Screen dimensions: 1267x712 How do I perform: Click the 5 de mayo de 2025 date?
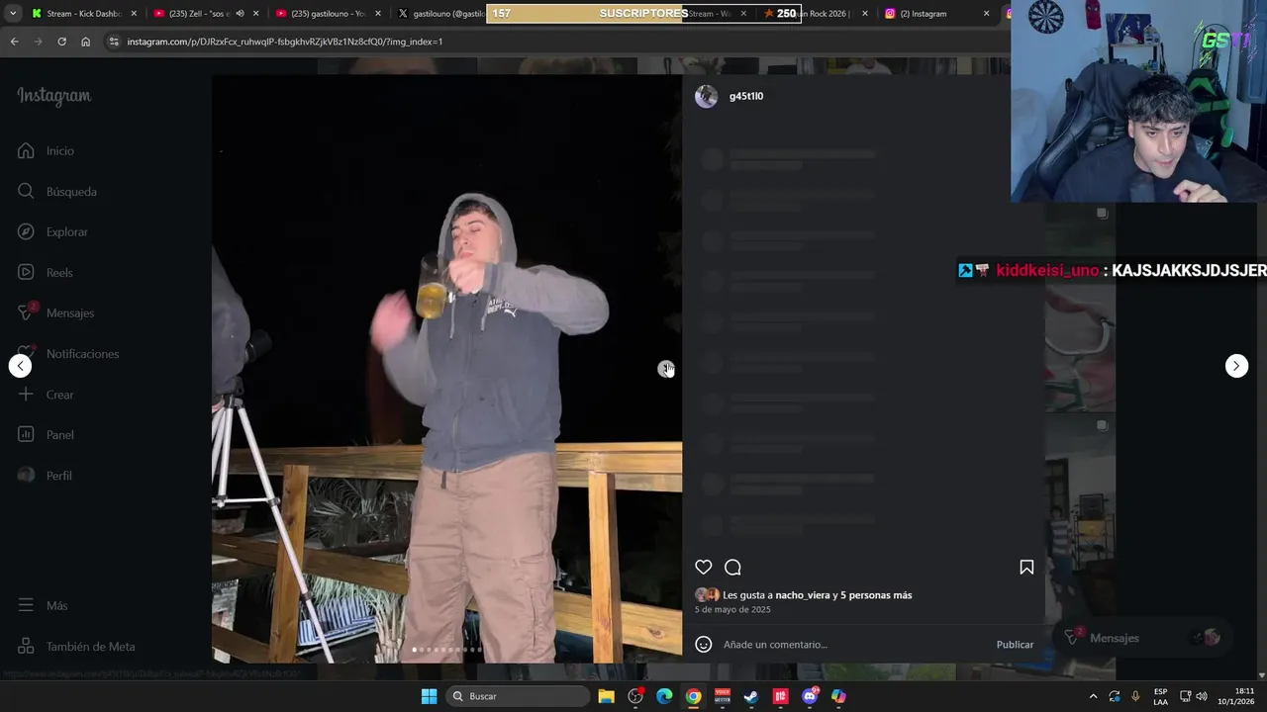pyautogui.click(x=732, y=609)
